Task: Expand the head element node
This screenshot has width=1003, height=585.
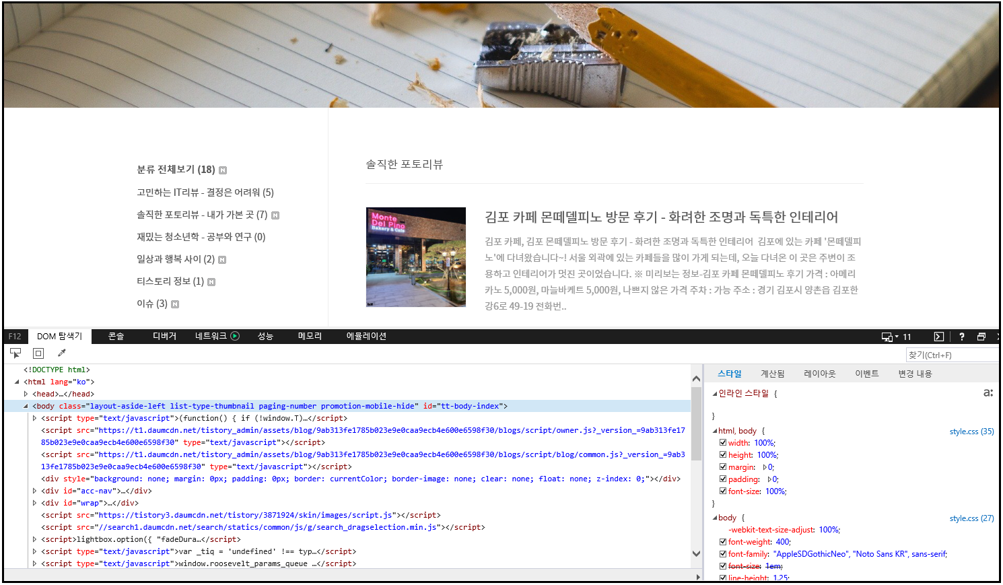Action: point(26,394)
